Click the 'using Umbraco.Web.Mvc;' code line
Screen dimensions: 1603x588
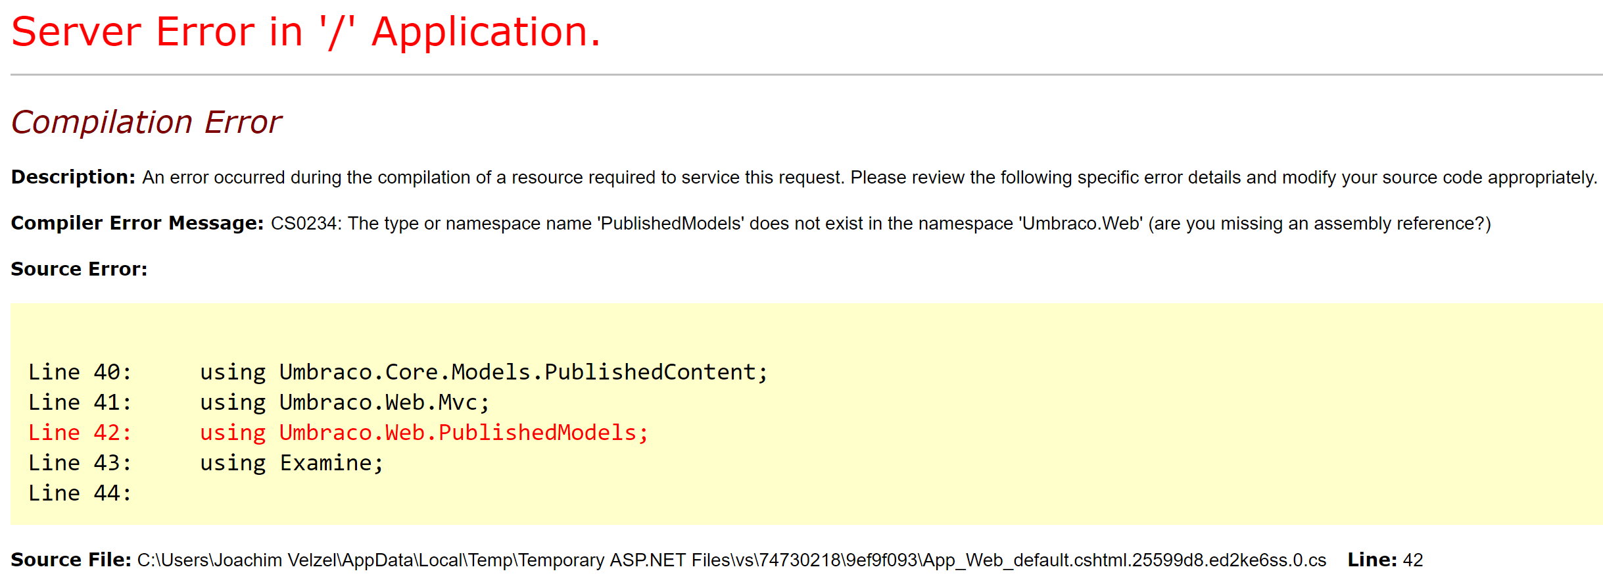[x=345, y=403]
